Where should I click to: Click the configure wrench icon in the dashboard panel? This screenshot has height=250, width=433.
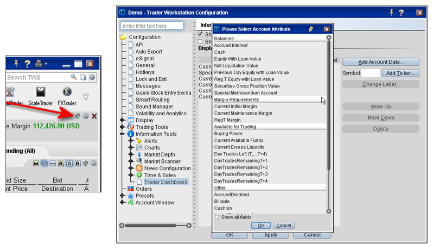click(x=78, y=116)
